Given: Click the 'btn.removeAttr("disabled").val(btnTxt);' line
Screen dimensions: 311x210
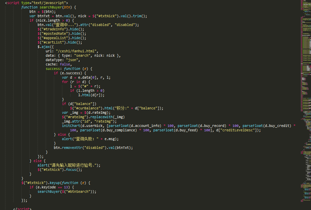Looking at the screenshot, I should (93, 148).
